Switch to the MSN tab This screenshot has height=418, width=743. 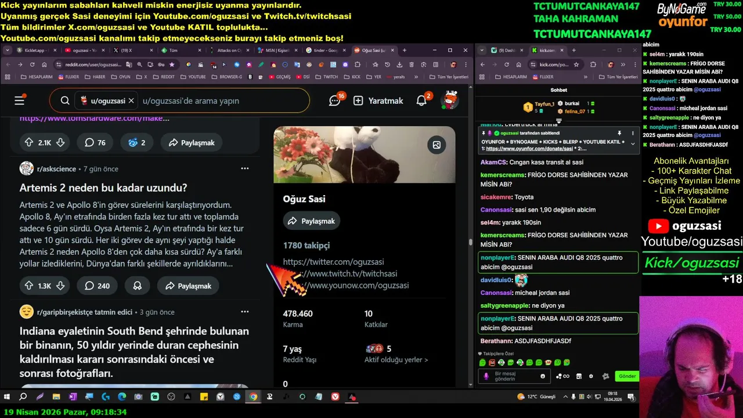278,51
